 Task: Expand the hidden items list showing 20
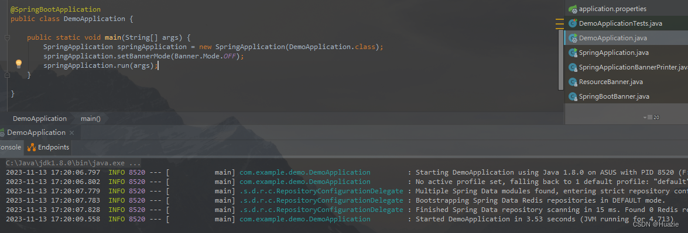pyautogui.click(x=652, y=117)
